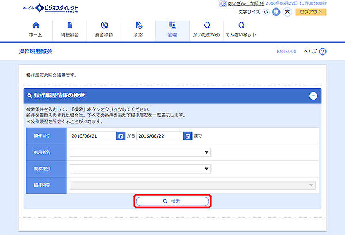Click the start date input field
The width and height of the screenshot is (345, 235).
coord(93,136)
